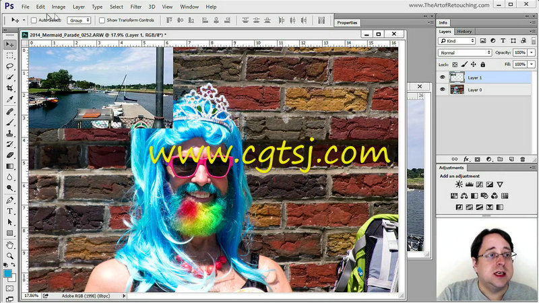Create a new layer

[511, 160]
